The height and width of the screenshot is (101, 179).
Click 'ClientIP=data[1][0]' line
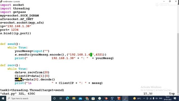(32, 76)
